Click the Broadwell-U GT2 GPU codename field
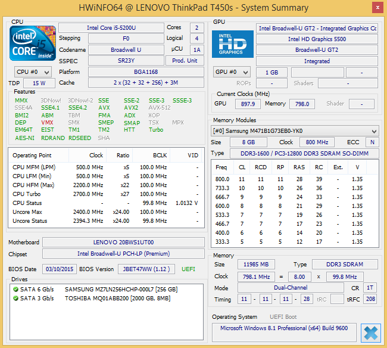This screenshot has width=387, height=348. coord(317,50)
